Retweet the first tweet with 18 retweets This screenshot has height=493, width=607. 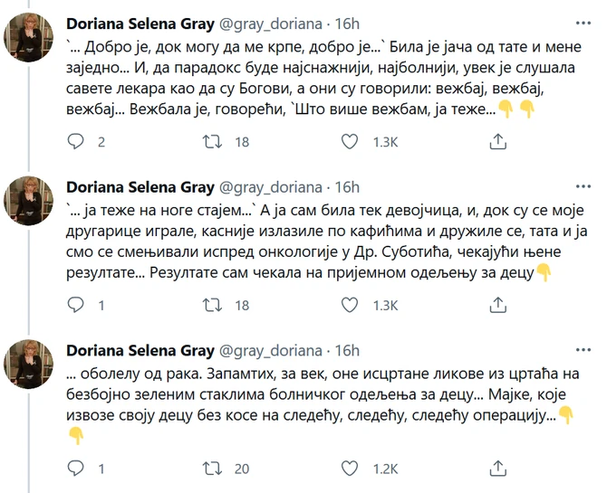point(212,142)
